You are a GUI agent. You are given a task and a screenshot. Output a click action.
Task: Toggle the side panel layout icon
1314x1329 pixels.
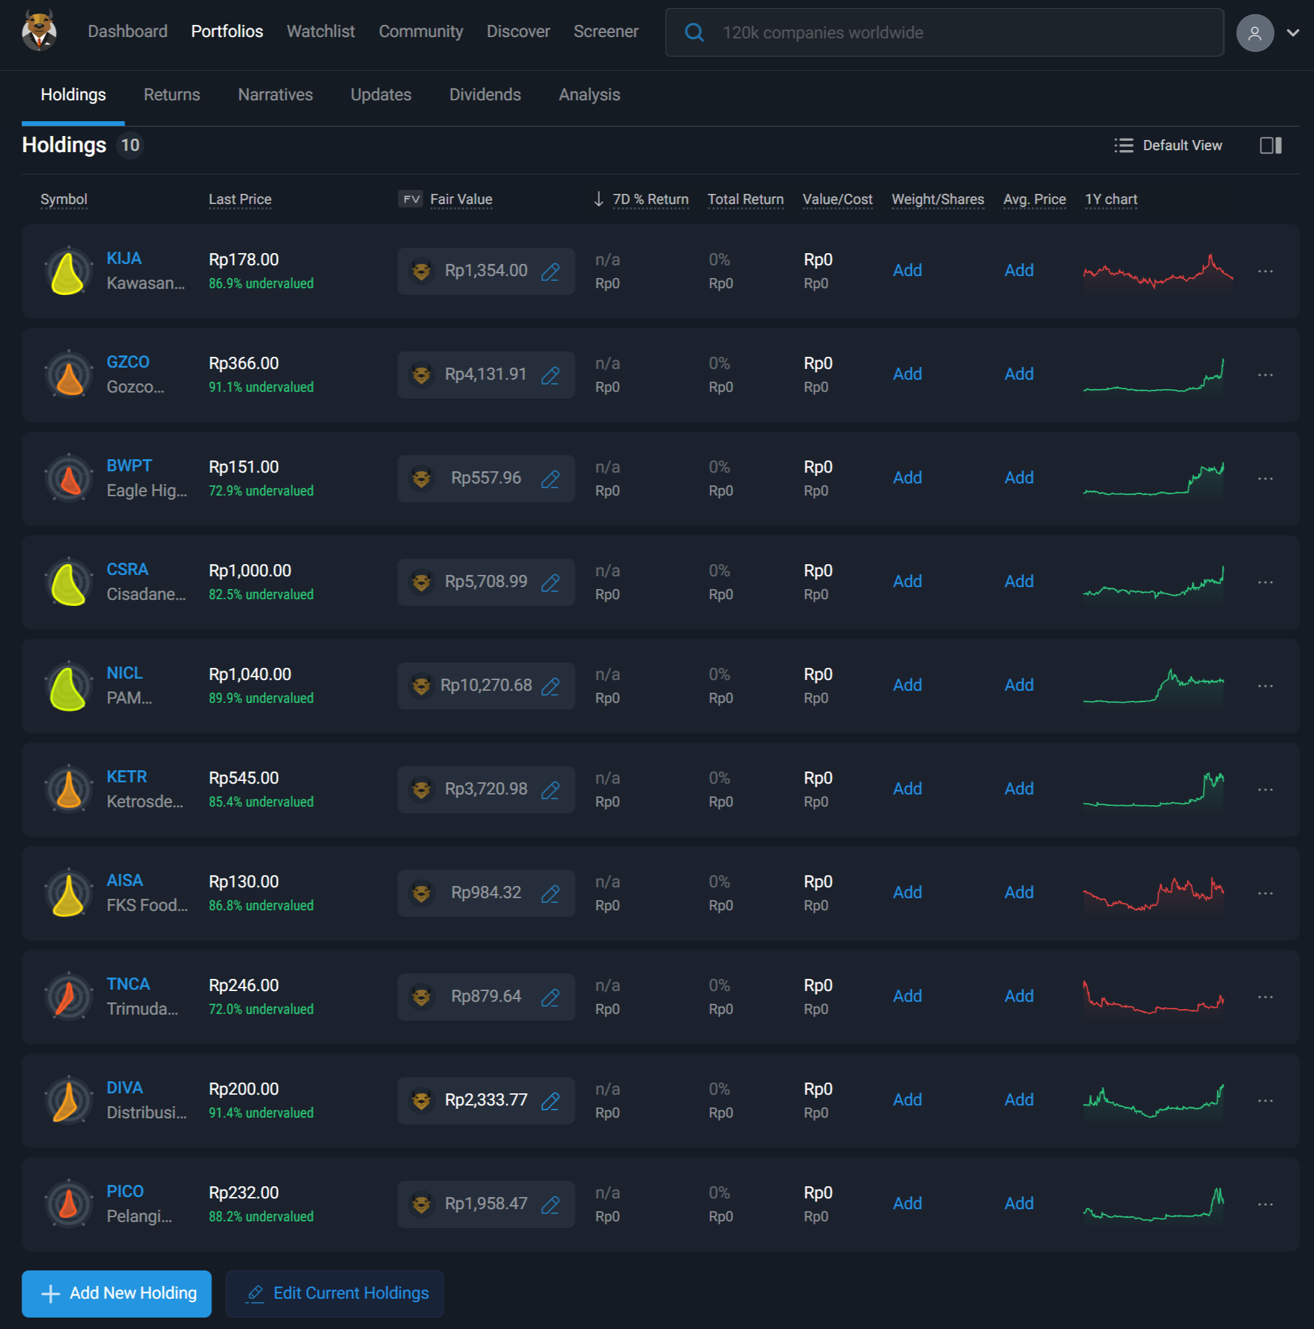pos(1270,145)
